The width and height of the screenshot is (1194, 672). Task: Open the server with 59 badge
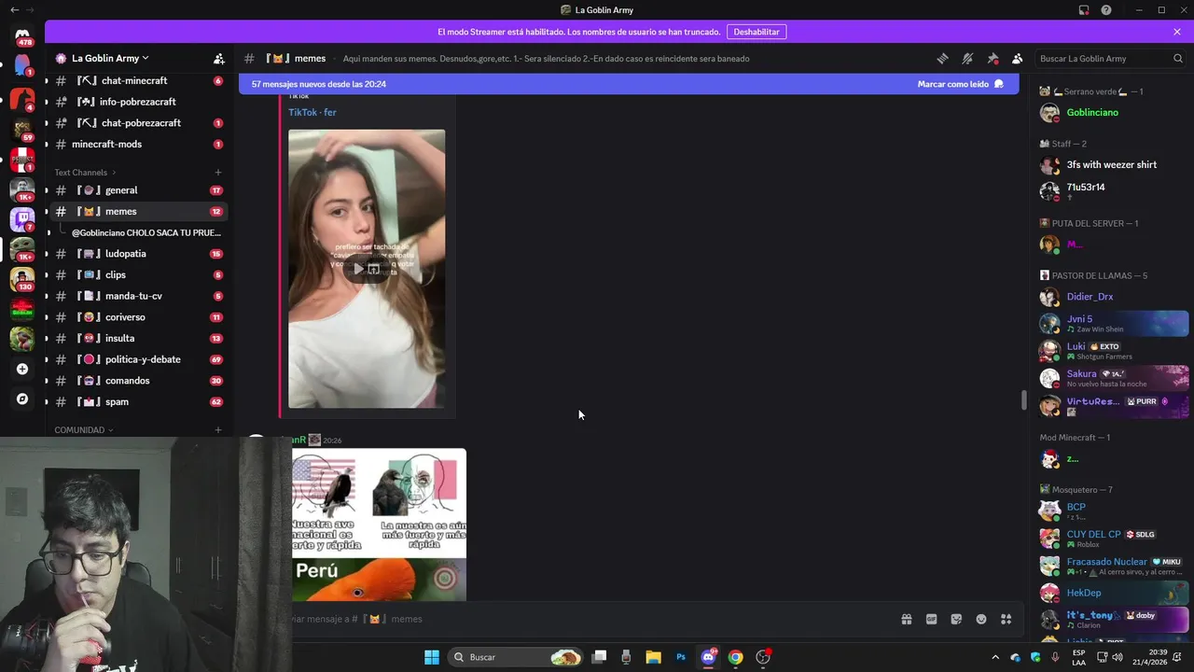[22, 129]
